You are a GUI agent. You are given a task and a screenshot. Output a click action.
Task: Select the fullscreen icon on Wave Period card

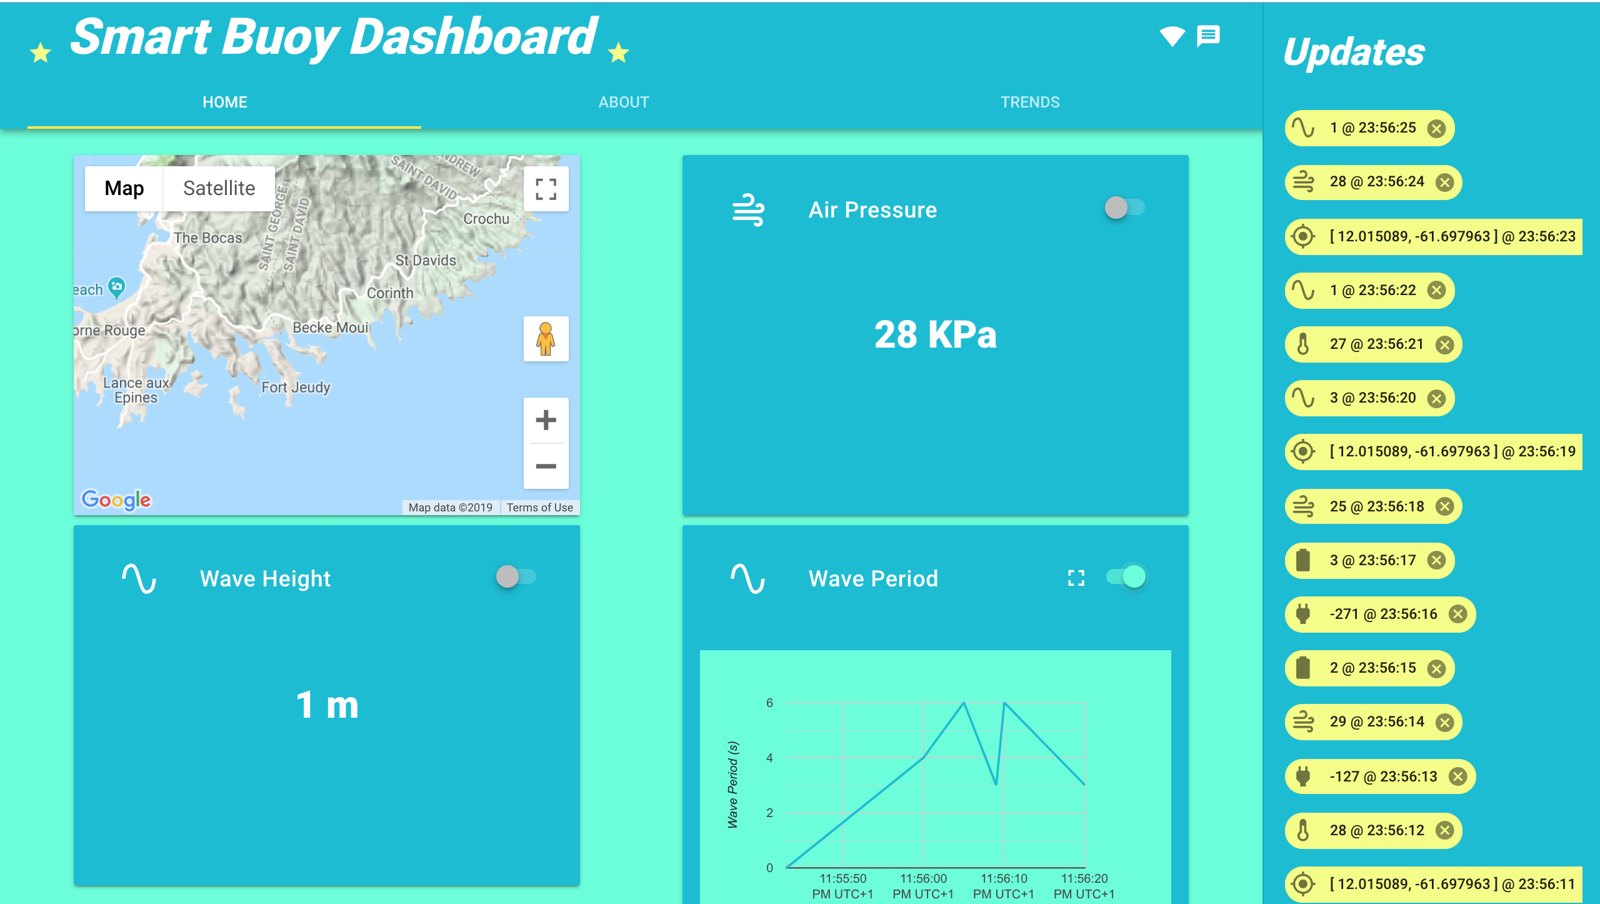click(1076, 579)
